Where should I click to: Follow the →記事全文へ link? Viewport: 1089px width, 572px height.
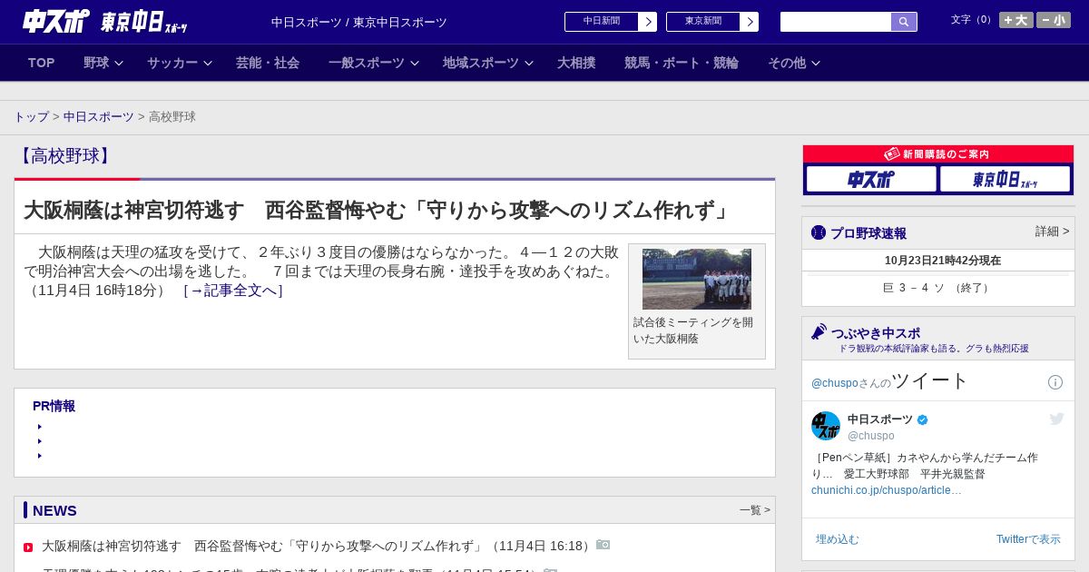233,291
